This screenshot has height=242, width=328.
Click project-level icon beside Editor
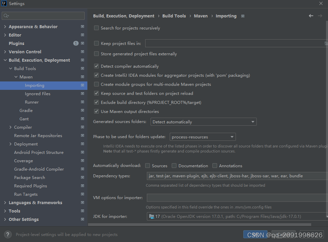(x=82, y=35)
